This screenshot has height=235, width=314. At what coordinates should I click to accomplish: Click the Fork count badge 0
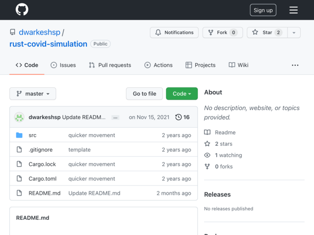pos(234,32)
